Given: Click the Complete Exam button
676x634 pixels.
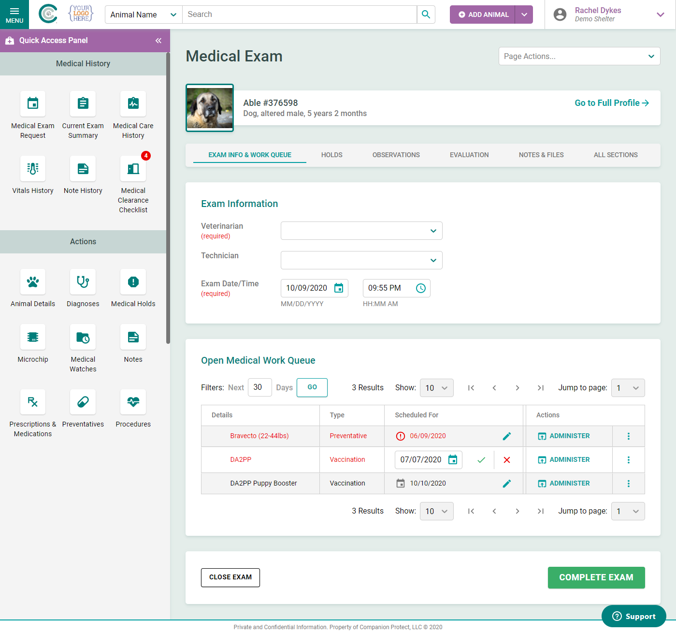Looking at the screenshot, I should (x=596, y=577).
